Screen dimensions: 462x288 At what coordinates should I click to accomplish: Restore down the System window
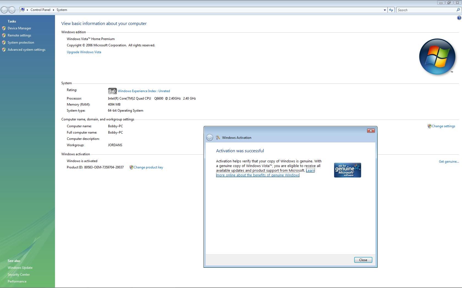pos(449,3)
